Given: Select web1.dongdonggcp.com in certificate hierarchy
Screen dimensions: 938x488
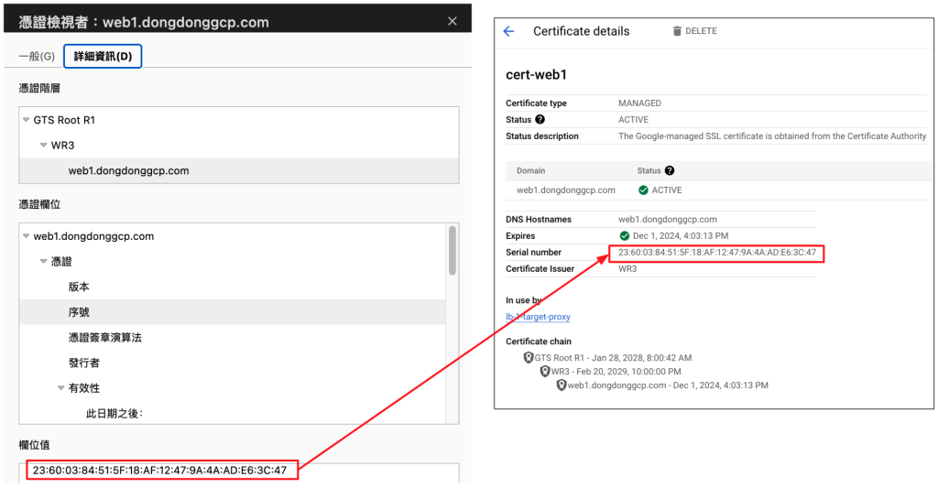Looking at the screenshot, I should click(239, 170).
